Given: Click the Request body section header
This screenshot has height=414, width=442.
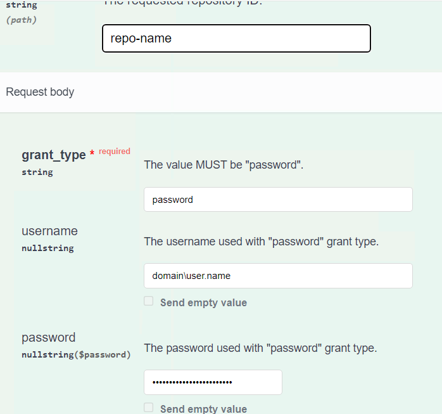Looking at the screenshot, I should click(40, 92).
